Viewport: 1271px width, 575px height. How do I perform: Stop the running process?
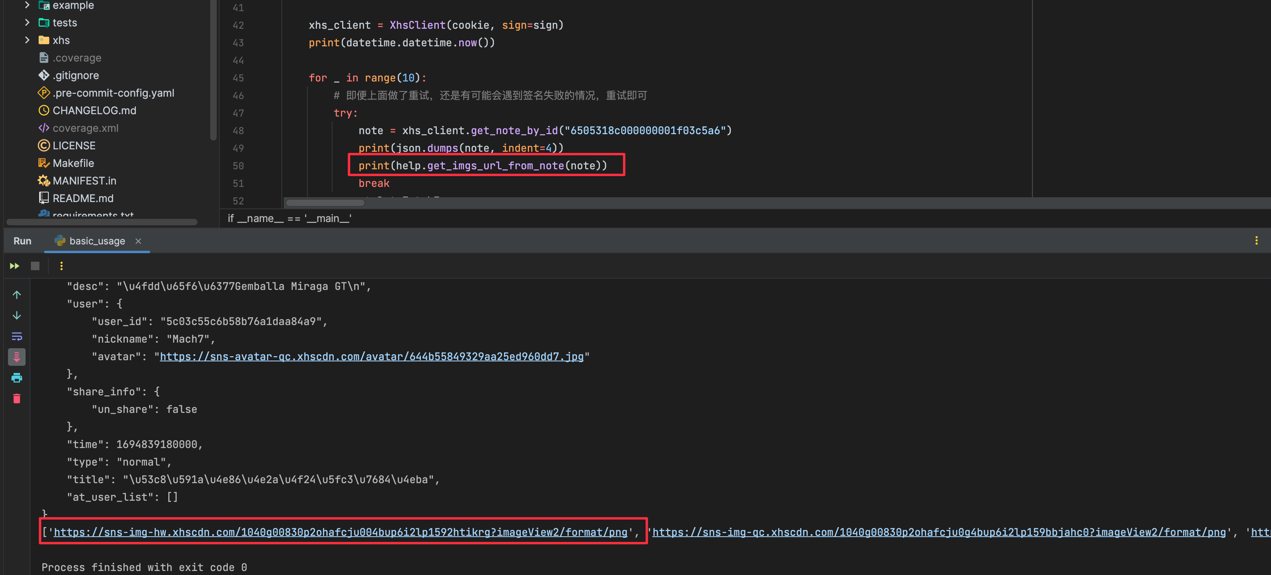pos(34,266)
